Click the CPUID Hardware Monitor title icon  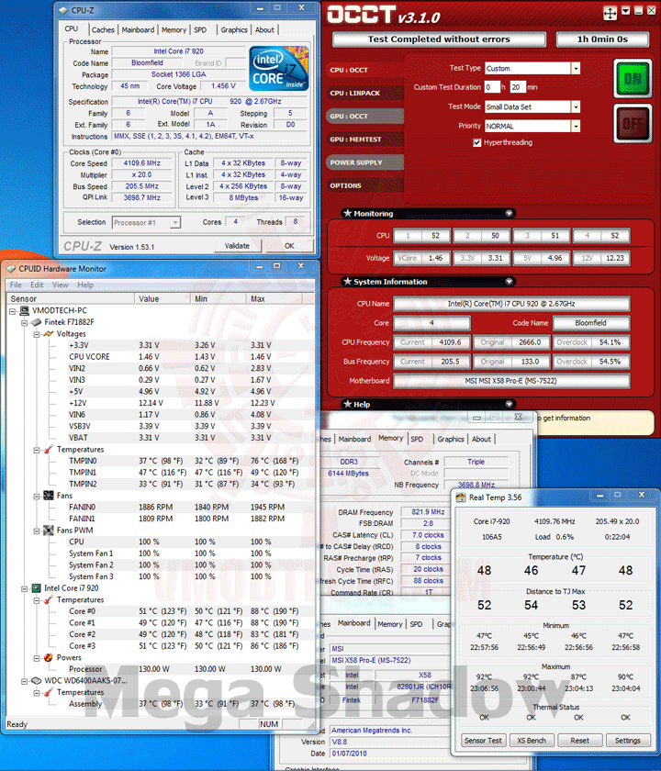10,269
